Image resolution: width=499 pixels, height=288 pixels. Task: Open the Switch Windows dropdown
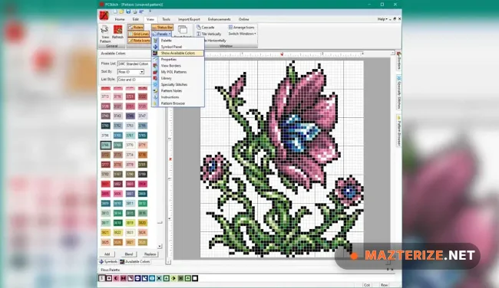(x=242, y=34)
